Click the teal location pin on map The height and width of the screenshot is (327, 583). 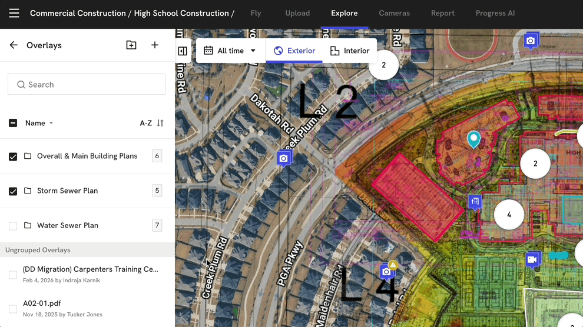tap(473, 139)
